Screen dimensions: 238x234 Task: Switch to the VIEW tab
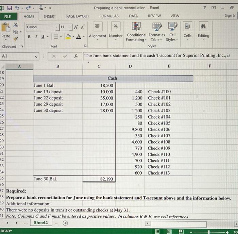[x=175, y=16]
